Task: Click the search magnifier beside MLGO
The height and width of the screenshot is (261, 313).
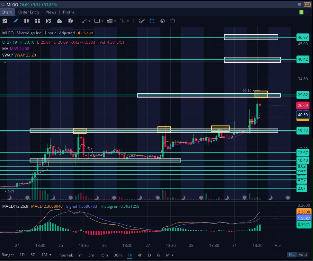Action: coord(3,4)
